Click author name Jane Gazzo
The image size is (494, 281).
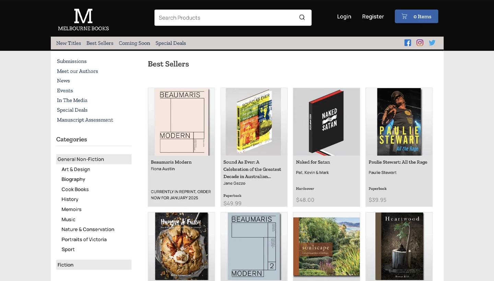pyautogui.click(x=234, y=183)
